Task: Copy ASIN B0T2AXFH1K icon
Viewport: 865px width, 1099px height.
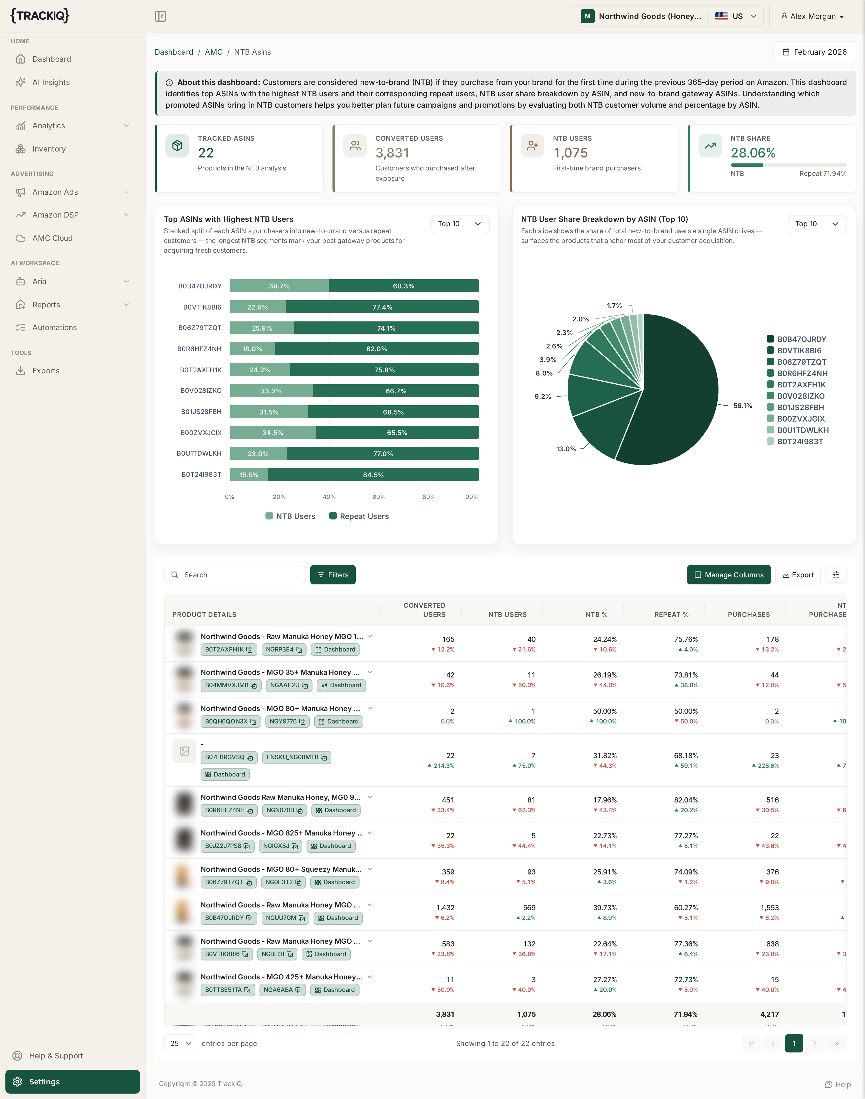Action: point(249,650)
